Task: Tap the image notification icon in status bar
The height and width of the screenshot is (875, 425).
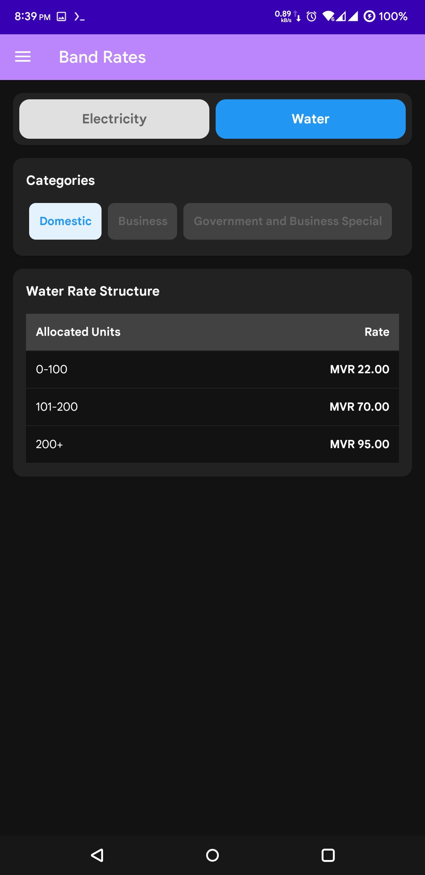Action: tap(61, 16)
